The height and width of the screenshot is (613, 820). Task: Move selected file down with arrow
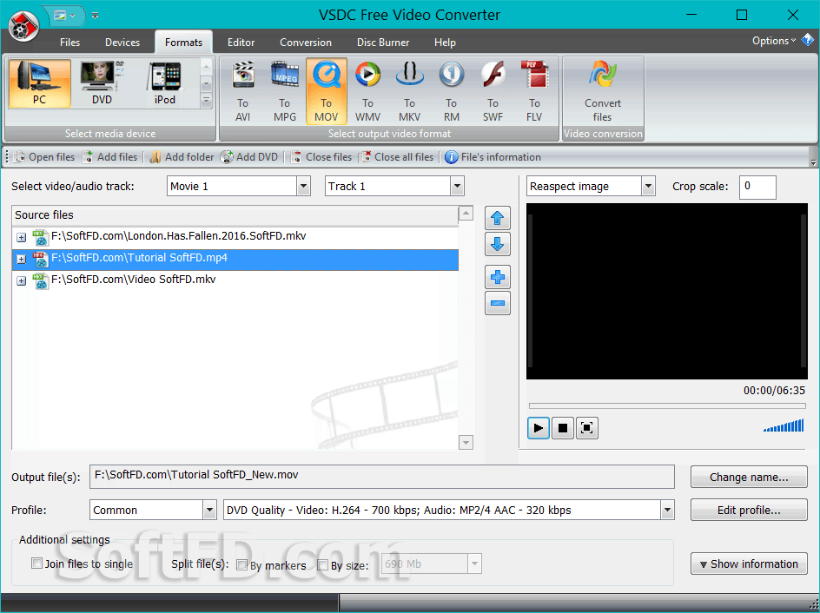coord(498,244)
